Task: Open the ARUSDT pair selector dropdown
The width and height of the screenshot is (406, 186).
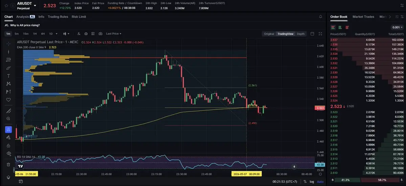Action: pos(35,5)
